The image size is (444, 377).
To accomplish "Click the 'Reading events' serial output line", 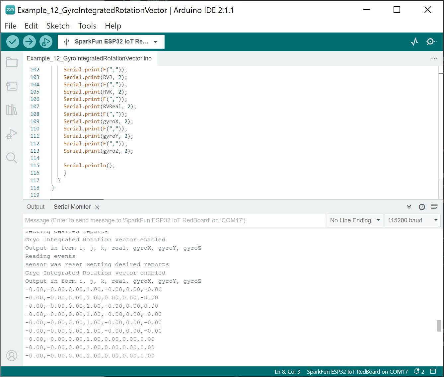I will (x=50, y=256).
